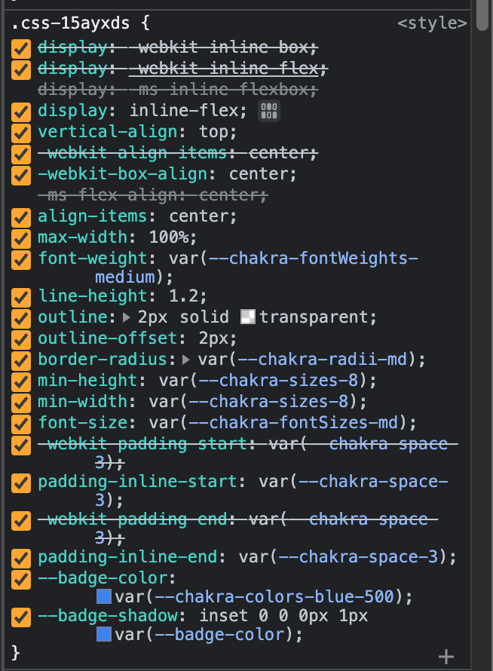493x671 pixels.
Task: Click the .css-15ayxds selector to edit it
Action: [x=71, y=23]
